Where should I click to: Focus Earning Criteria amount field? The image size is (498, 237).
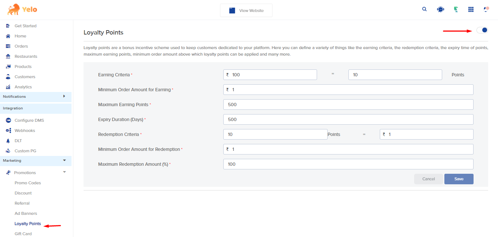pyautogui.click(x=270, y=75)
